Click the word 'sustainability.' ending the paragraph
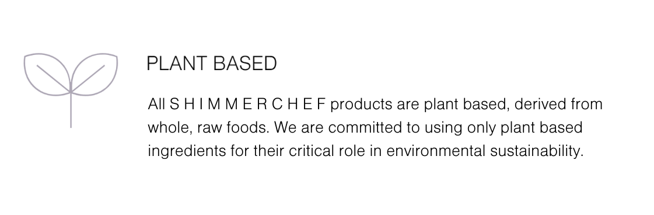 (x=537, y=151)
